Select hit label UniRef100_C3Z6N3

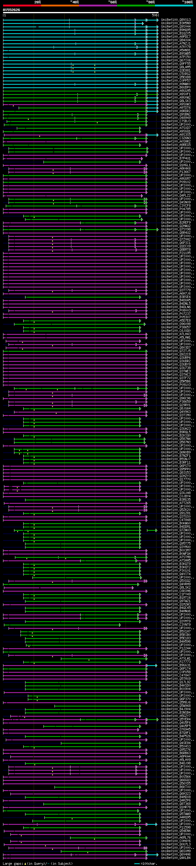click(176, 138)
